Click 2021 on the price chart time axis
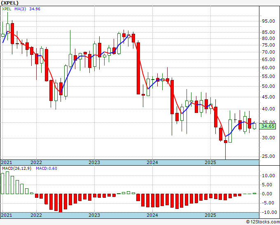Image resolution: width=280 pixels, height=225 pixels. [x=7, y=162]
